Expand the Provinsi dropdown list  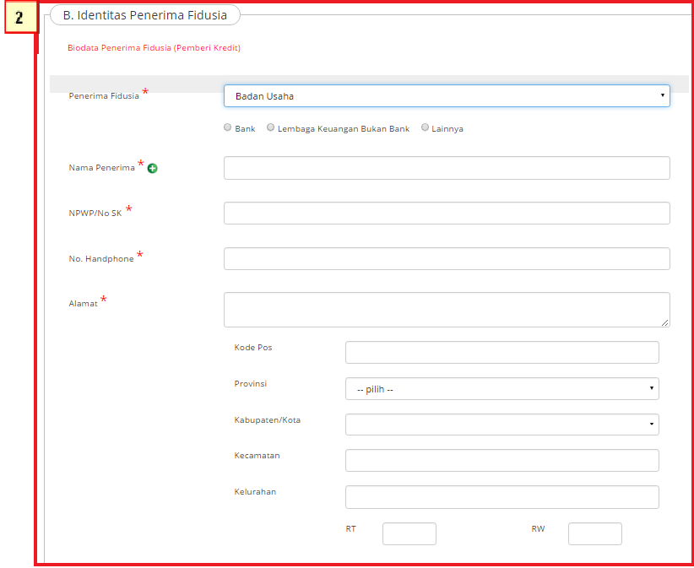pyautogui.click(x=502, y=388)
